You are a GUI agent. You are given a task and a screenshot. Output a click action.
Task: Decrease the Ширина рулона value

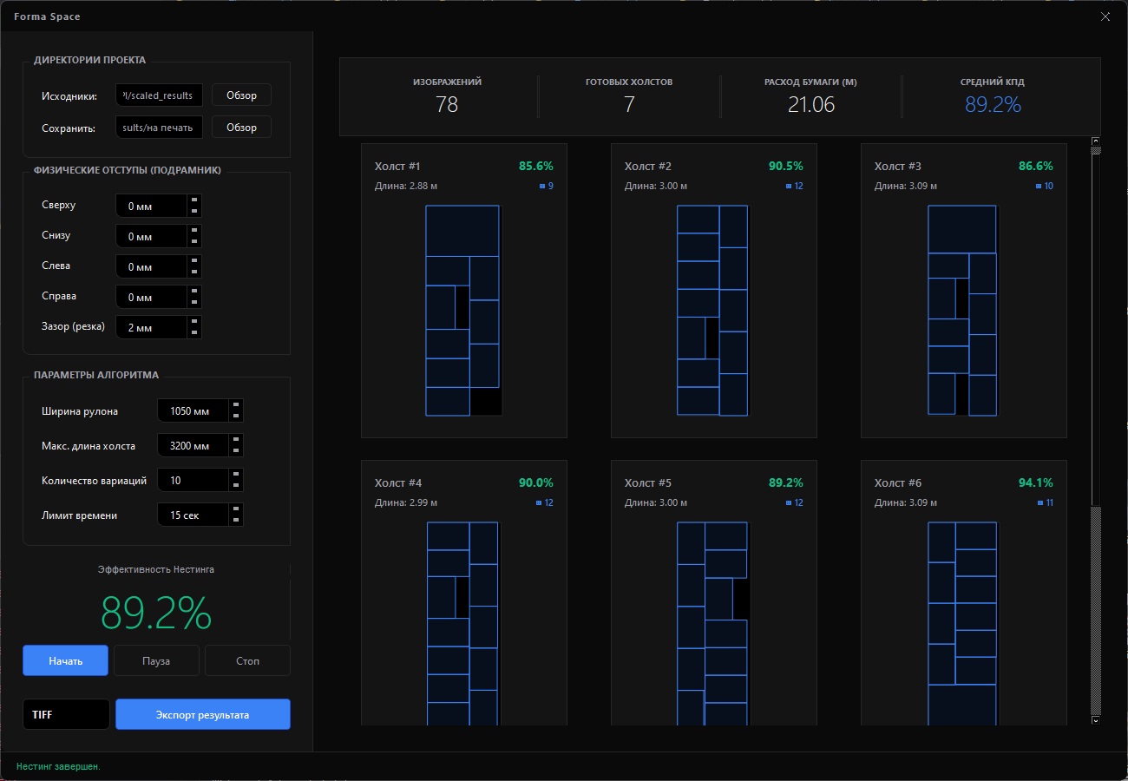236,416
